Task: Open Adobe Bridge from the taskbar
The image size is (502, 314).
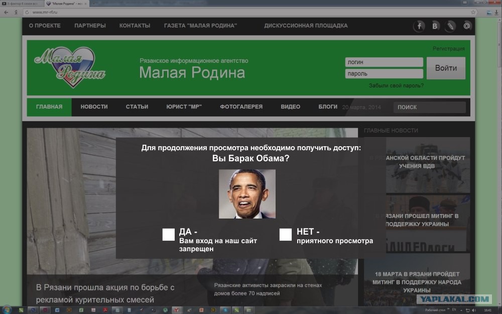Action: pyautogui.click(x=213, y=310)
